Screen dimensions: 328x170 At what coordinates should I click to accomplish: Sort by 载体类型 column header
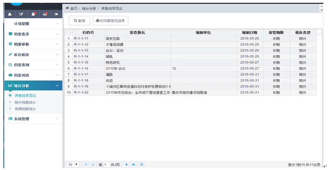point(303,33)
